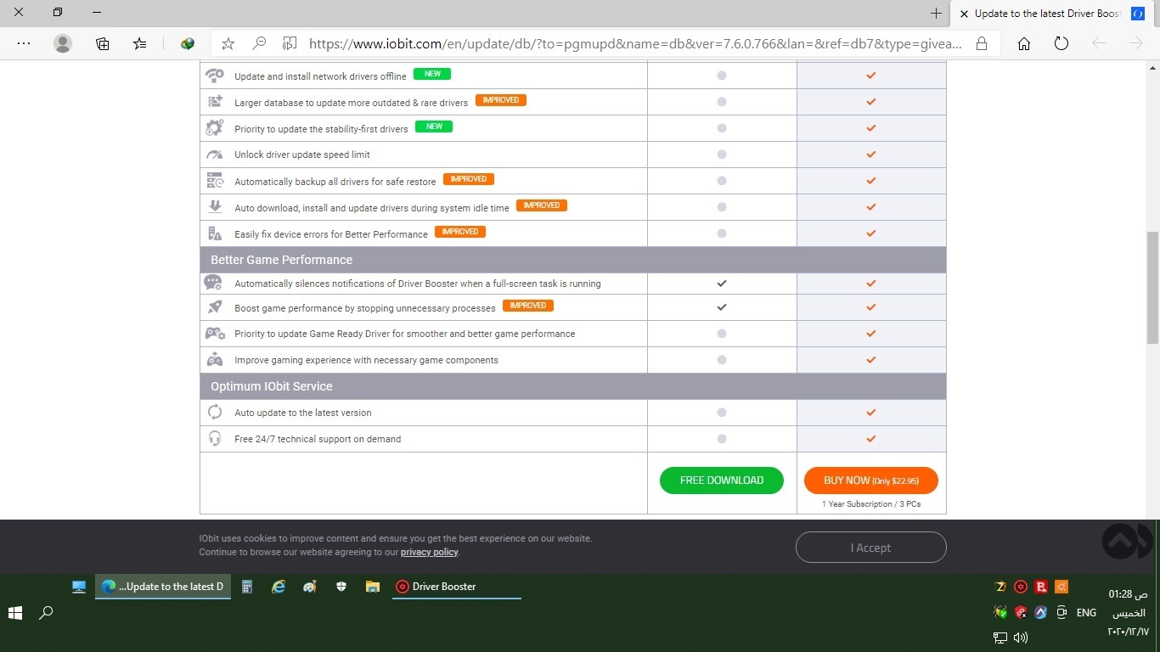Refresh the current page
The image size is (1160, 652).
pyautogui.click(x=1061, y=43)
